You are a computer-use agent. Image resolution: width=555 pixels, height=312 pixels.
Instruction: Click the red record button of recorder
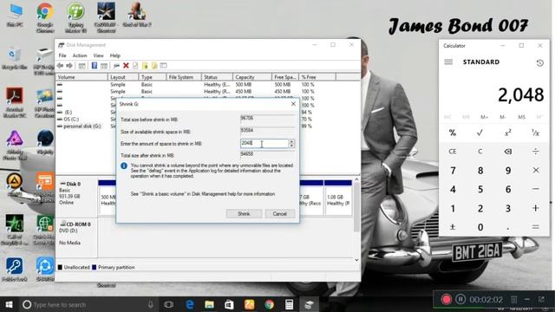click(x=446, y=300)
